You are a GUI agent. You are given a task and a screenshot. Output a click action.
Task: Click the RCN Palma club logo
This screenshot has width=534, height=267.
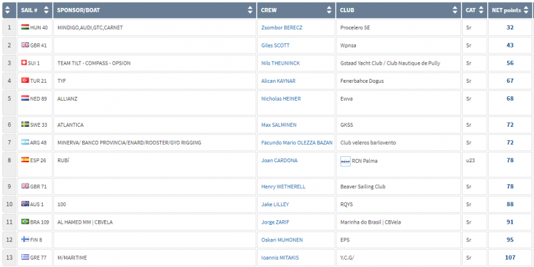[345, 161]
